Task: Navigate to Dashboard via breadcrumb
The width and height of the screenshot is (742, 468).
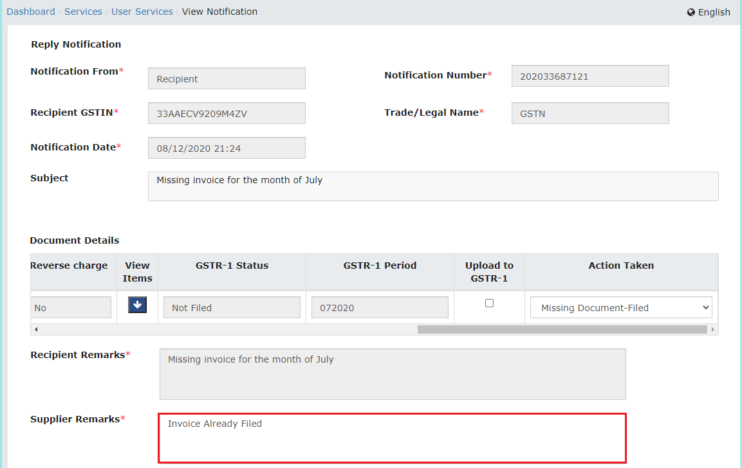Action: [31, 11]
